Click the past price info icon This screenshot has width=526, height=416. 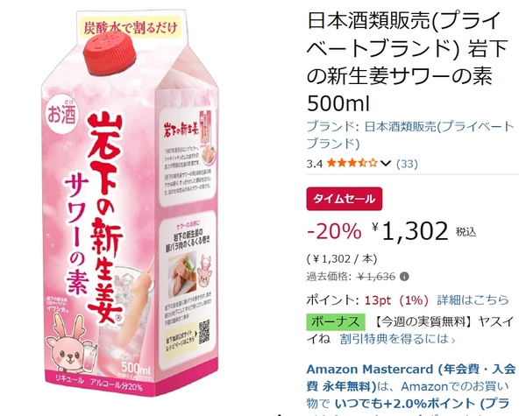[x=404, y=277]
